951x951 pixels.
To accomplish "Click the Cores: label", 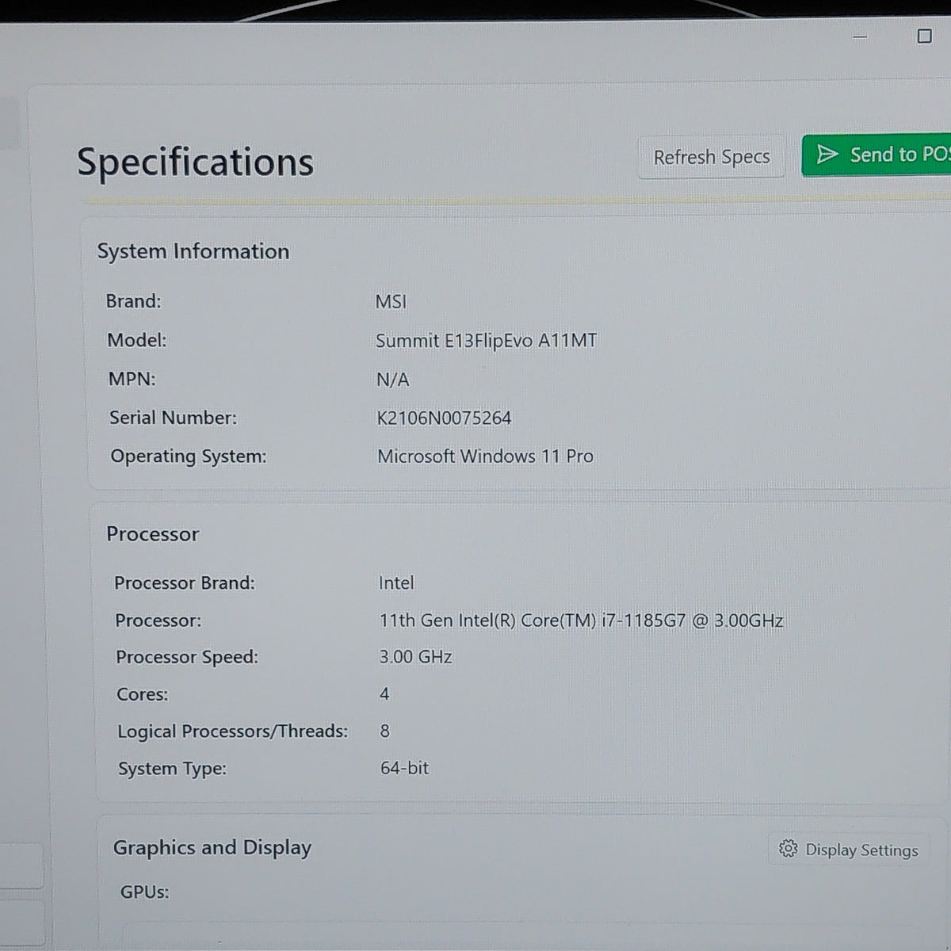I will 142,694.
